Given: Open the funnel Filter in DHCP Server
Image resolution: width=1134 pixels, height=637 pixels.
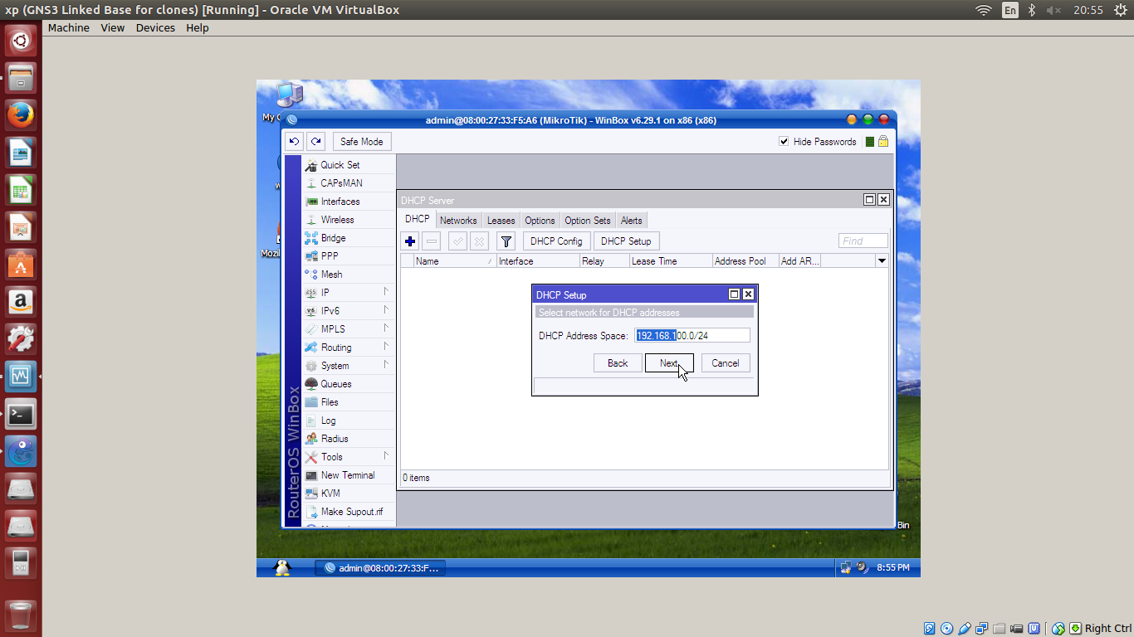Looking at the screenshot, I should pyautogui.click(x=506, y=241).
